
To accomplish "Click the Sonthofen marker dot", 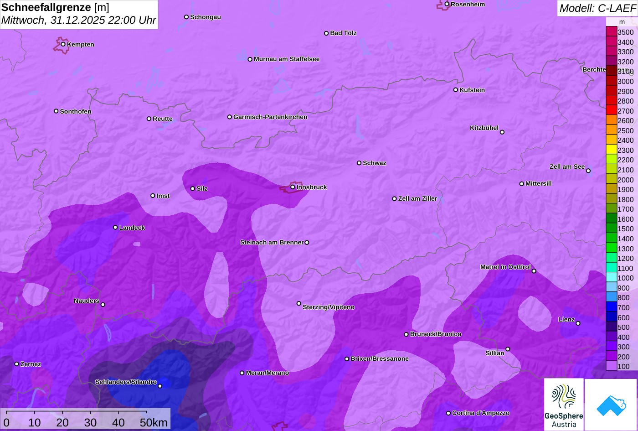I will click(x=56, y=111).
